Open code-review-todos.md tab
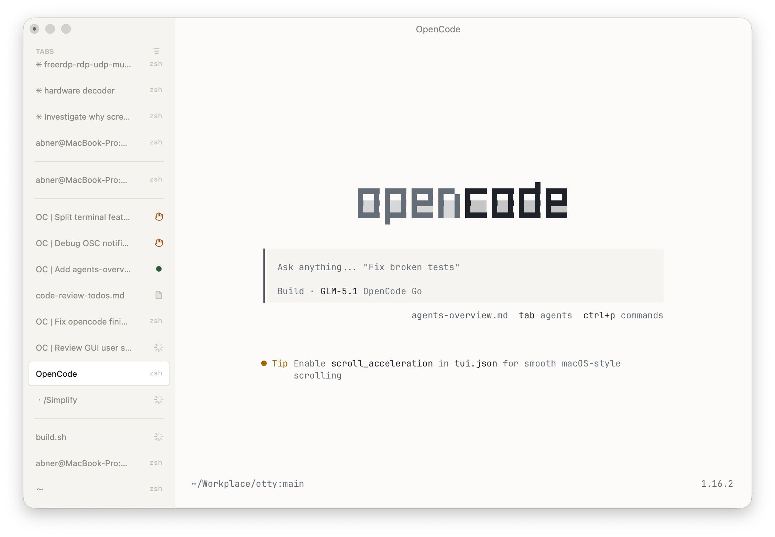775x537 pixels. coord(99,295)
